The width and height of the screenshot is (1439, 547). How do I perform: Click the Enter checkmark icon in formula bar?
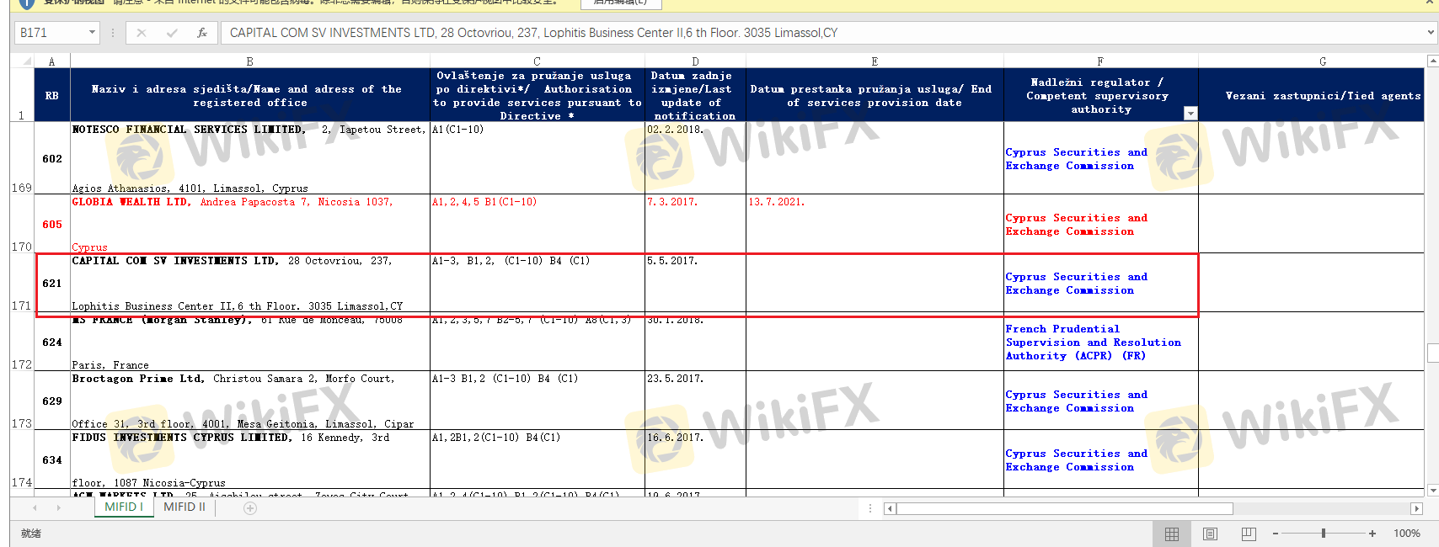[172, 33]
